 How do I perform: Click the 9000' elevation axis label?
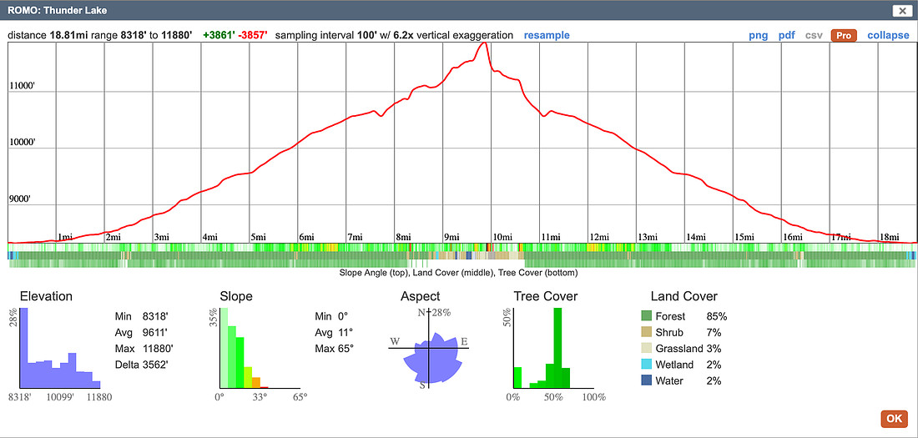[21, 199]
